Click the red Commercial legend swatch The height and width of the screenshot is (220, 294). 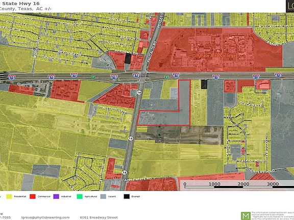(x=33, y=197)
